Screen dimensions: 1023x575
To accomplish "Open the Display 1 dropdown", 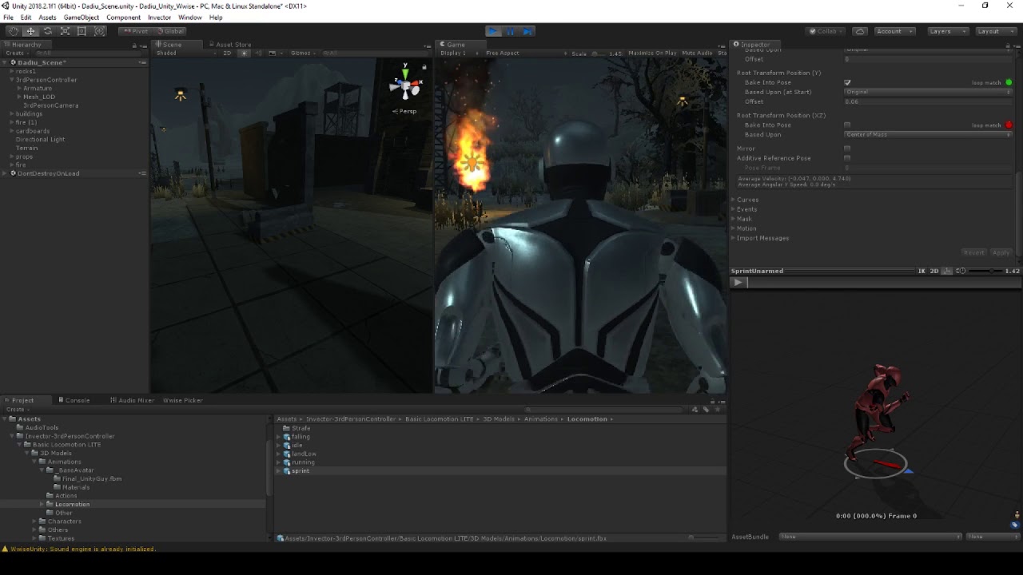I will 460,53.
